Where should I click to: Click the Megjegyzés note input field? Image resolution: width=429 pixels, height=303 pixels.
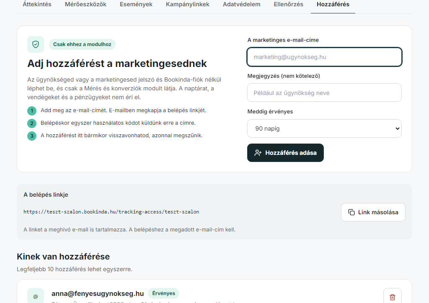click(x=324, y=92)
